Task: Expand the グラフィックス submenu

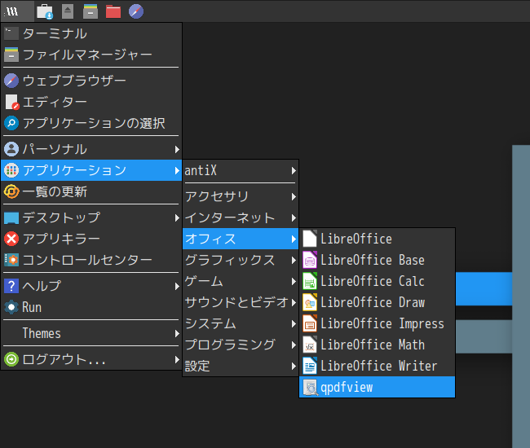Action: (x=241, y=260)
